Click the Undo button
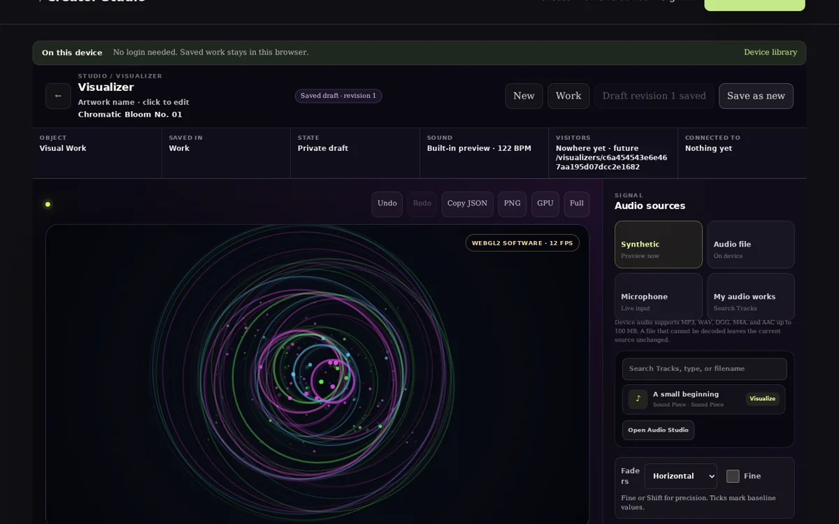 [x=387, y=204]
